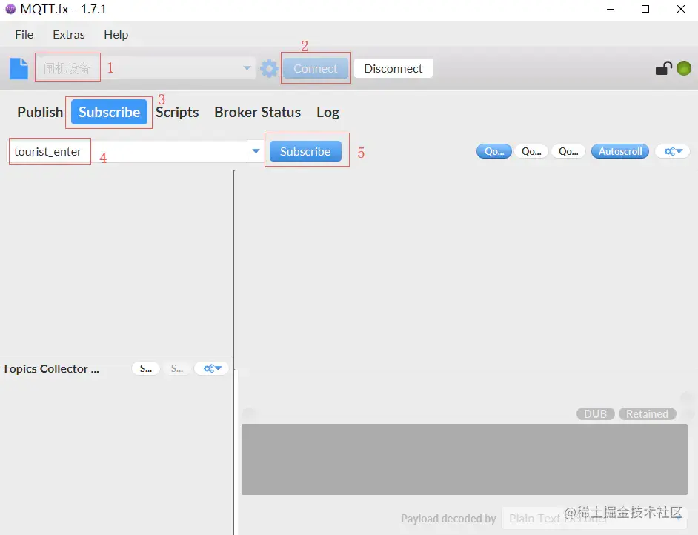The height and width of the screenshot is (535, 698).
Task: Select the third Qo... QoS toggle
Action: (x=568, y=151)
